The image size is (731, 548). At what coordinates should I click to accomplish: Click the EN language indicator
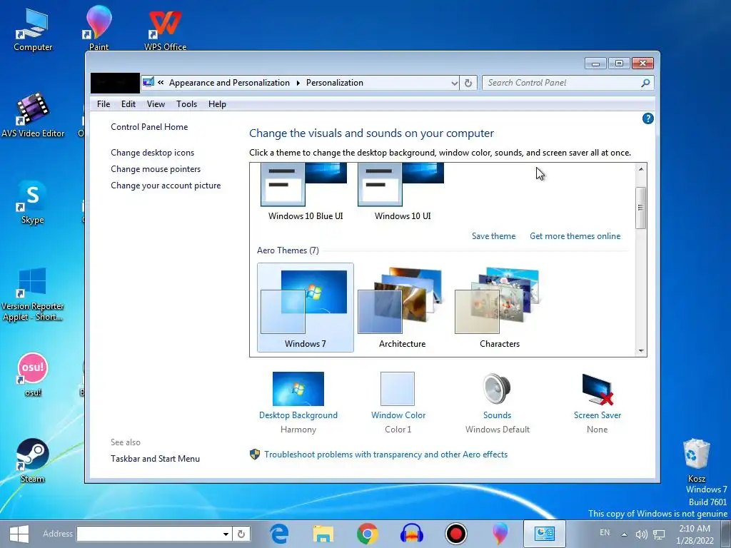coord(605,532)
